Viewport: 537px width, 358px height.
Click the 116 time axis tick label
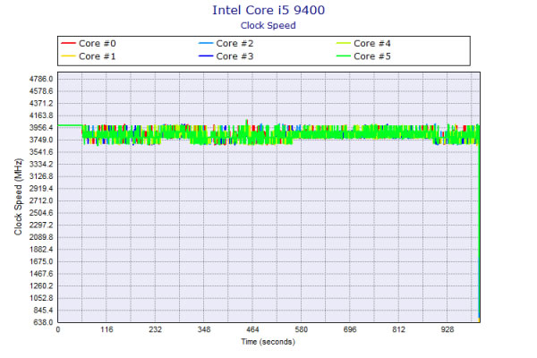click(x=107, y=329)
